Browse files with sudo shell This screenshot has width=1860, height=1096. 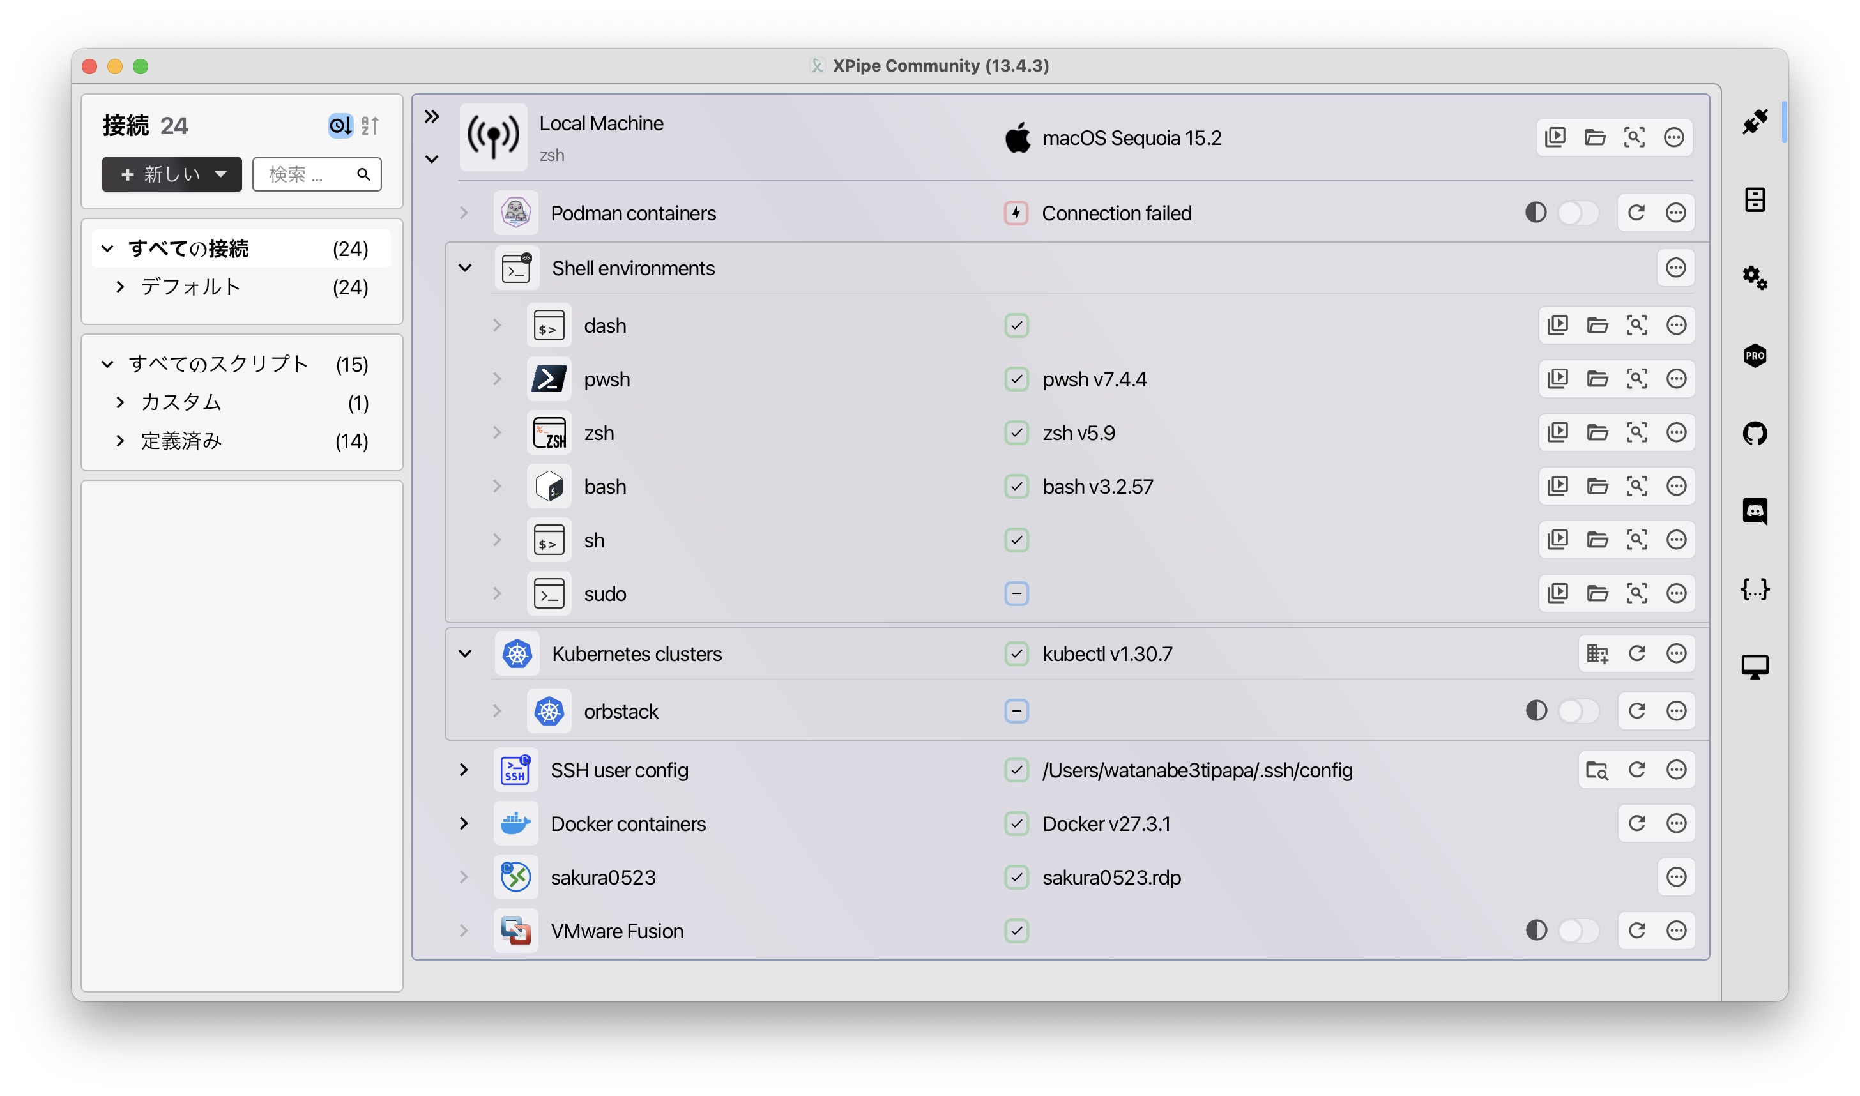pyautogui.click(x=1598, y=593)
